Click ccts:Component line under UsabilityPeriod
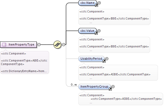This screenshot has width=165, height=106. (x=92, y=68)
